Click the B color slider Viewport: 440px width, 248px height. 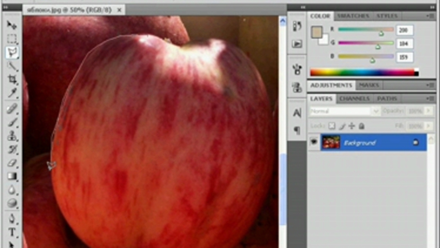pyautogui.click(x=365, y=57)
